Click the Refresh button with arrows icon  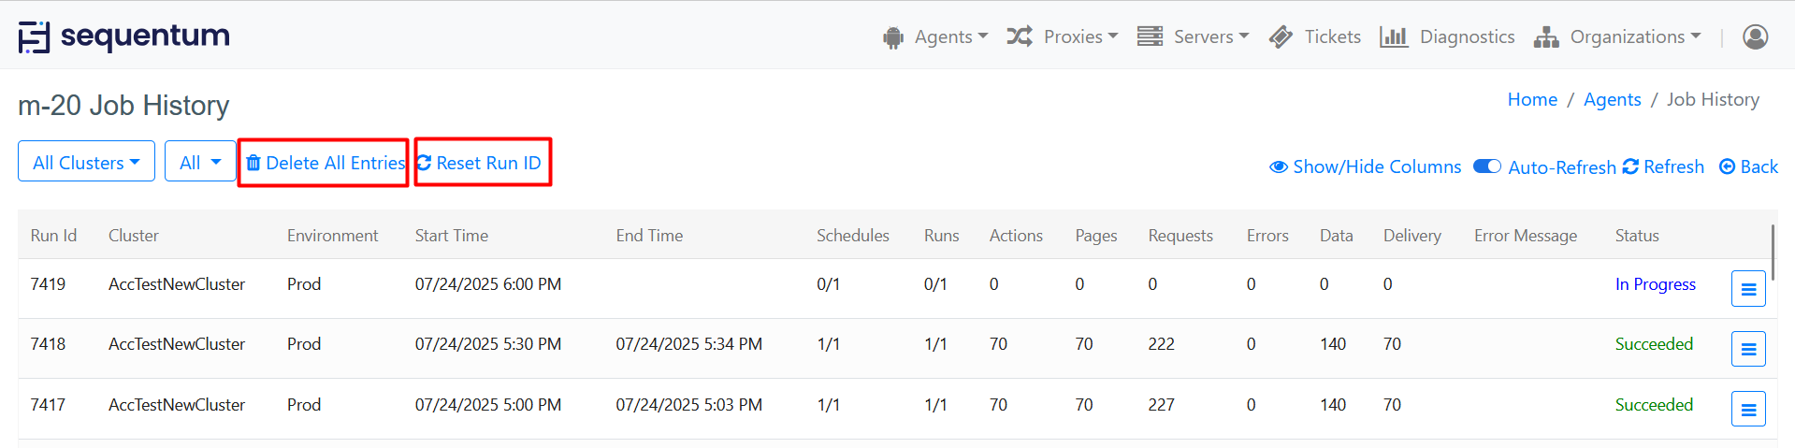pos(1663,166)
